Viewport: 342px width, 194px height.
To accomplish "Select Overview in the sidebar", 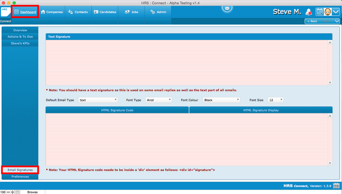I will (20, 30).
